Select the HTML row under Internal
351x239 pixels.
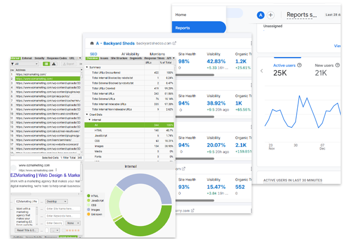click(129, 130)
